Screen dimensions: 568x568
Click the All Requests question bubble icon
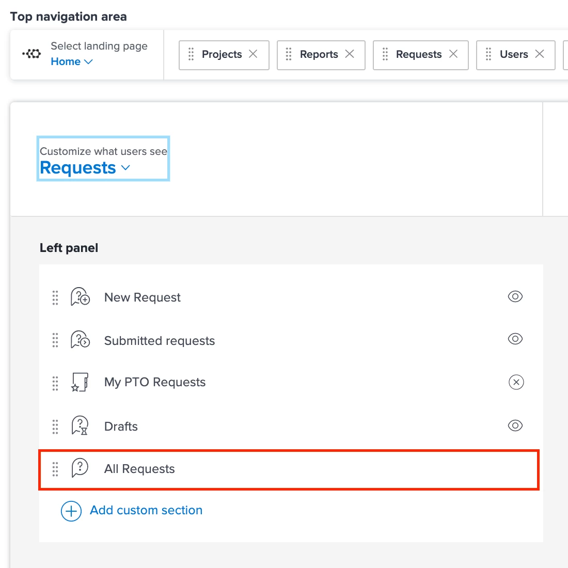pyautogui.click(x=80, y=468)
